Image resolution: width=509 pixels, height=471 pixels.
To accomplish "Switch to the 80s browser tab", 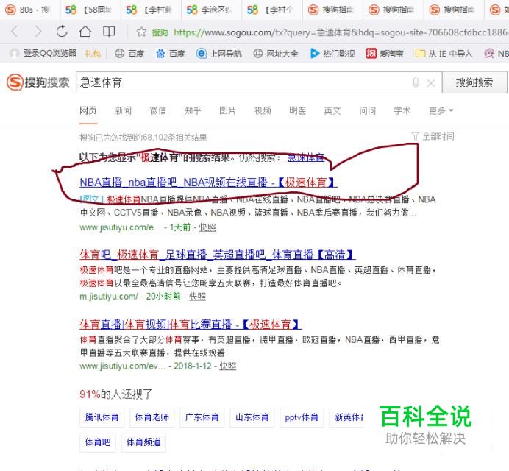I will point(29,10).
